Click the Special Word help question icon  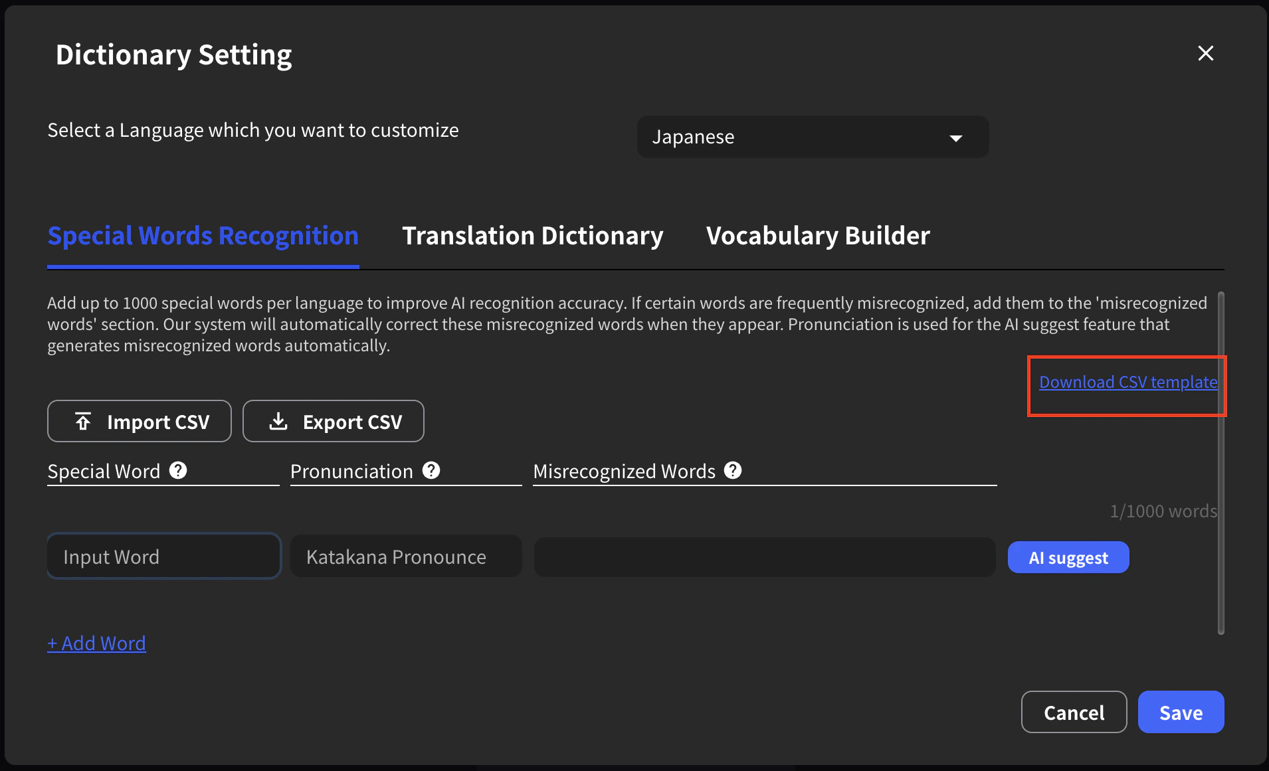pos(178,471)
